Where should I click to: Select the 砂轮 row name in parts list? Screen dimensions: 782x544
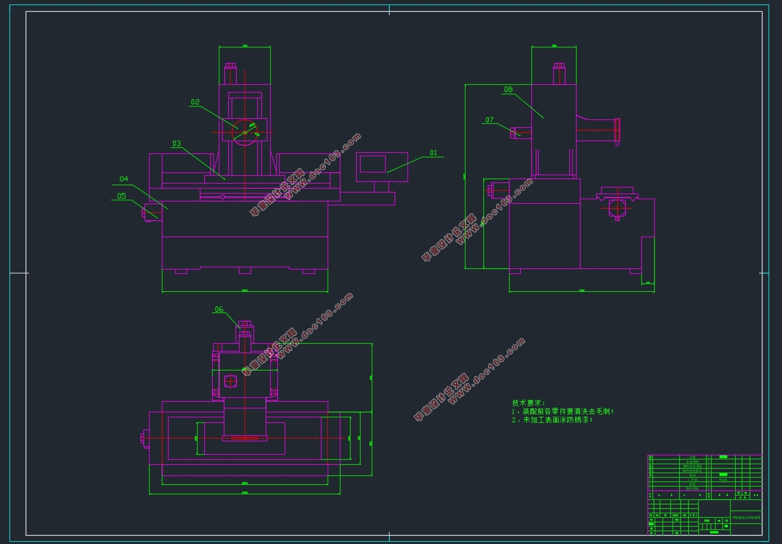pos(692,484)
